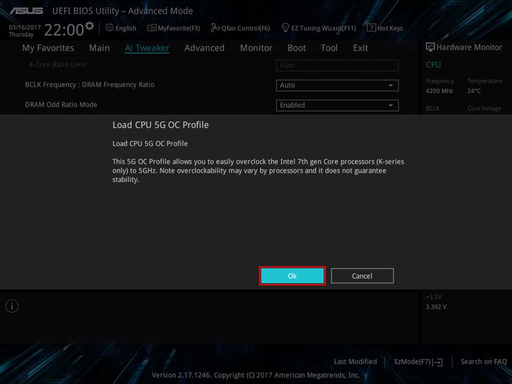Launch EZ Tuning Wizard(F11) bulb icon

285,28
